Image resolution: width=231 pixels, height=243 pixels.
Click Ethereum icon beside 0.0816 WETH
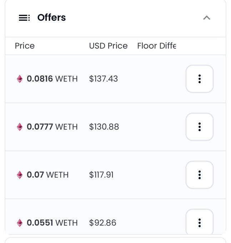coord(20,79)
